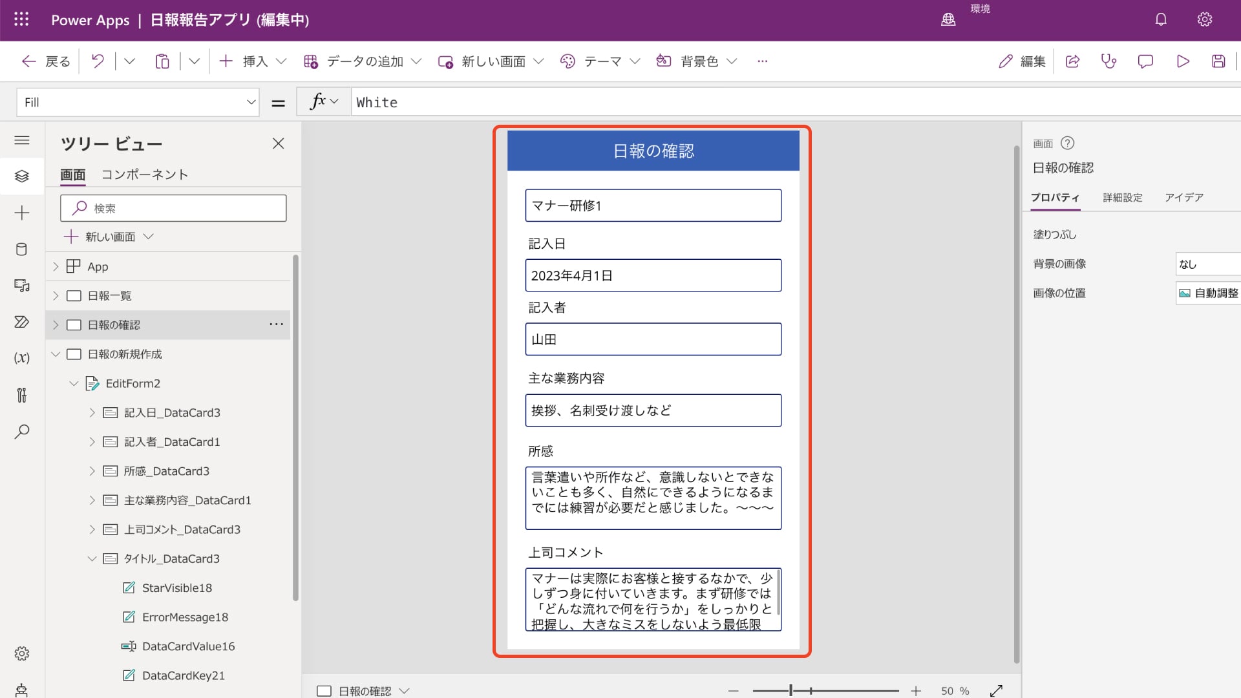Viewport: 1241px width, 698px height.
Task: Open the 背景色 dropdown in the toolbar
Action: coord(732,61)
